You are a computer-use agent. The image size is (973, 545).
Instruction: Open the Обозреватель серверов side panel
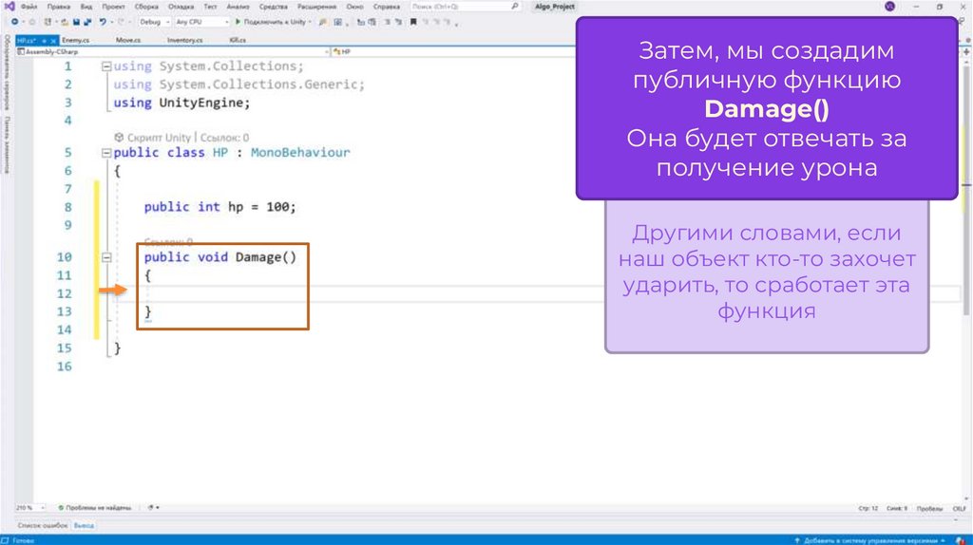pyautogui.click(x=7, y=73)
